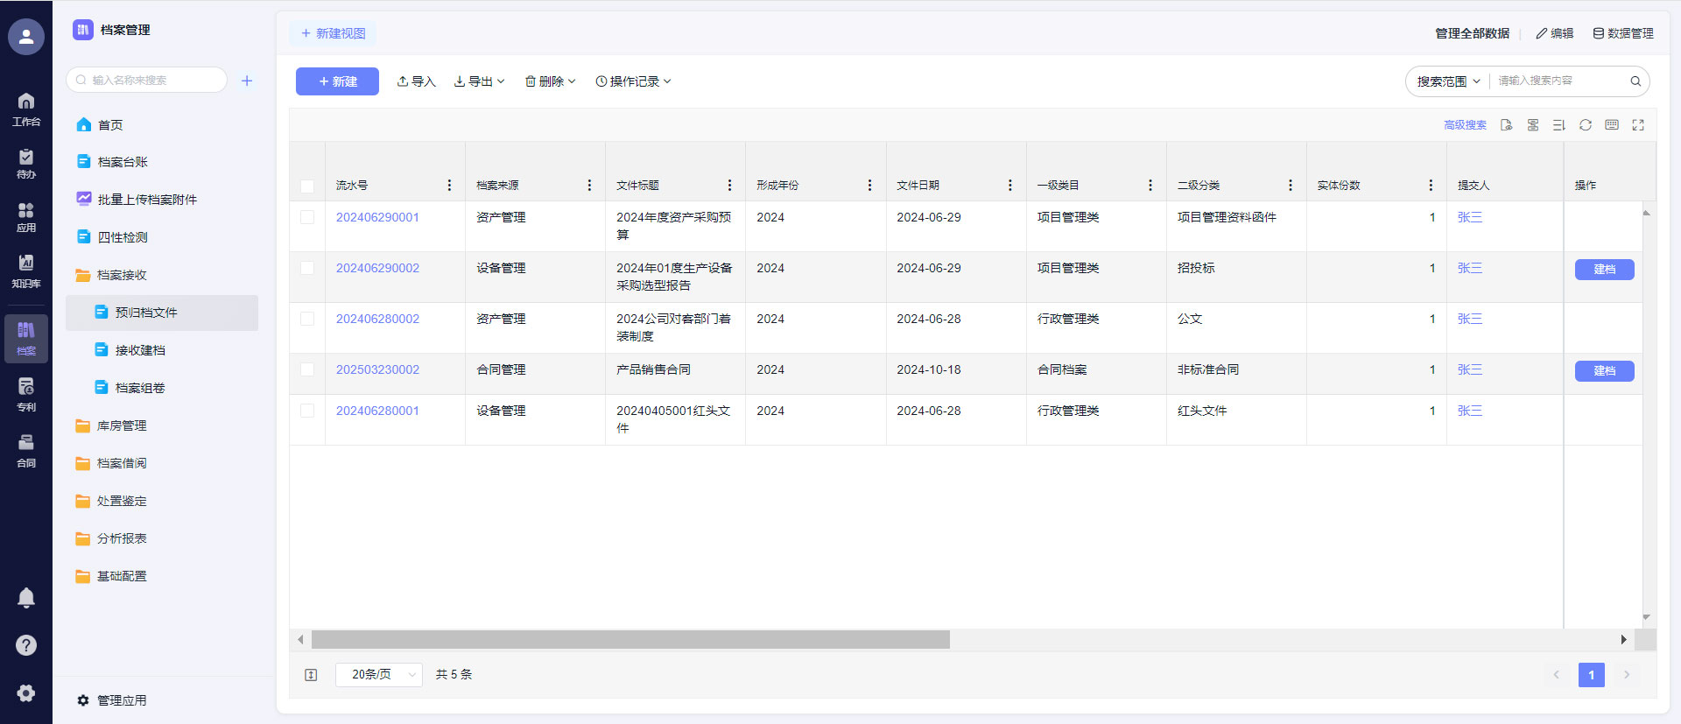
Task: Open the 专利 icon in left rail
Action: tap(26, 394)
